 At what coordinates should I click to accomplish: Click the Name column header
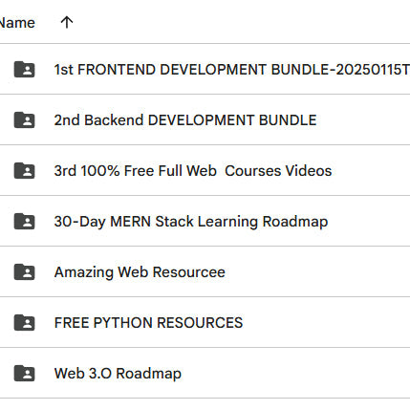coord(17,23)
